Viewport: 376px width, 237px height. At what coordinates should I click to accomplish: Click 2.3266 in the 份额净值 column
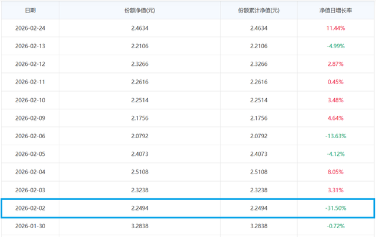pos(140,64)
